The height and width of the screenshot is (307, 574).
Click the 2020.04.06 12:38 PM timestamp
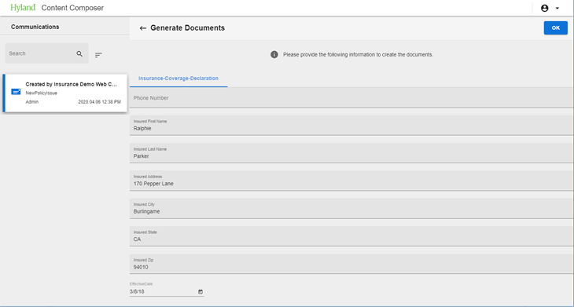click(100, 102)
